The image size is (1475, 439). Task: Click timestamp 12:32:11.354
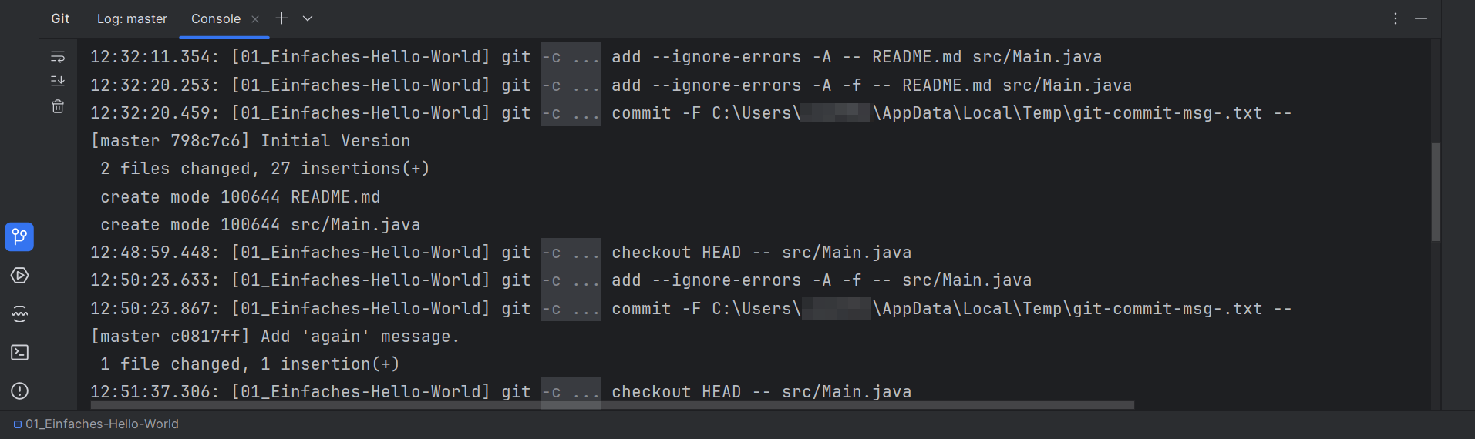154,57
